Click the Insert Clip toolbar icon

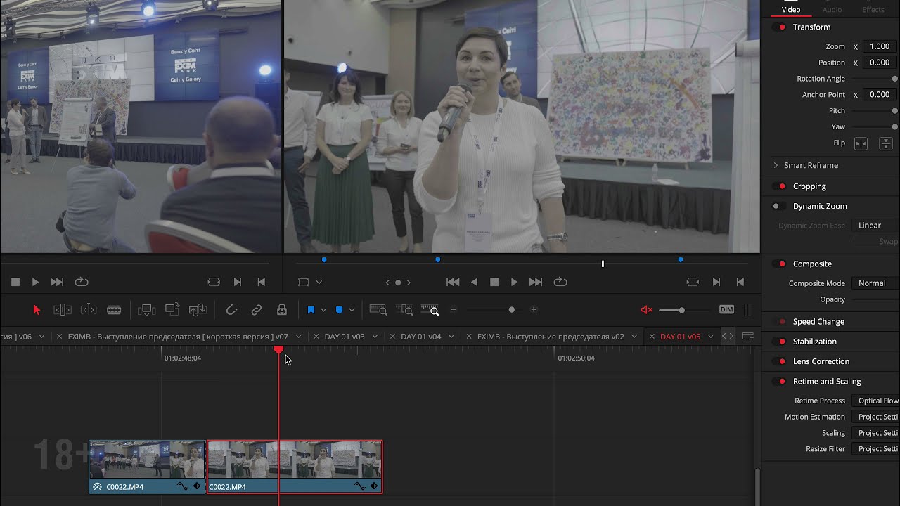click(x=146, y=310)
